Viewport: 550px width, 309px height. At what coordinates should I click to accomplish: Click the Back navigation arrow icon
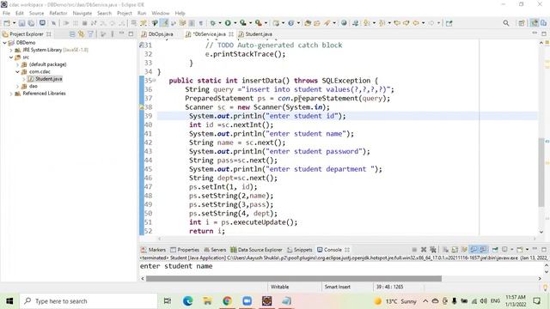pos(416,23)
